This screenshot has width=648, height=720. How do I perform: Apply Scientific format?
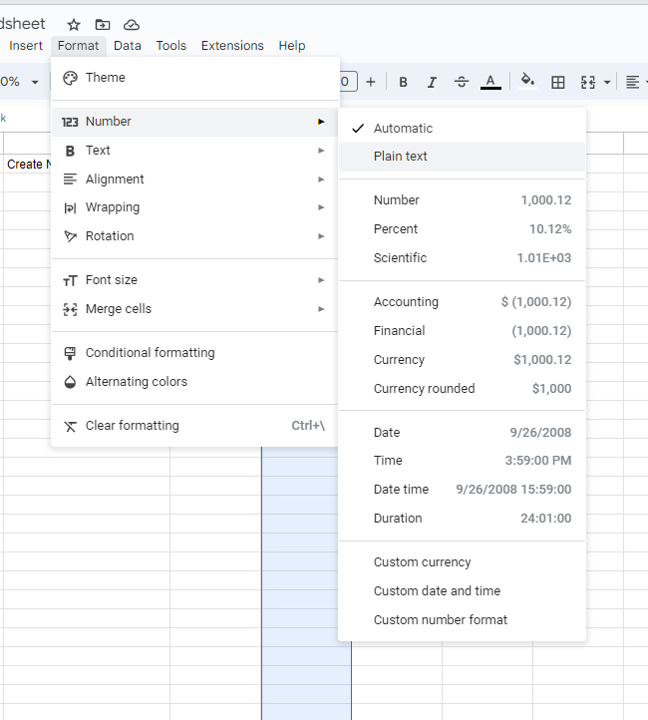point(463,258)
